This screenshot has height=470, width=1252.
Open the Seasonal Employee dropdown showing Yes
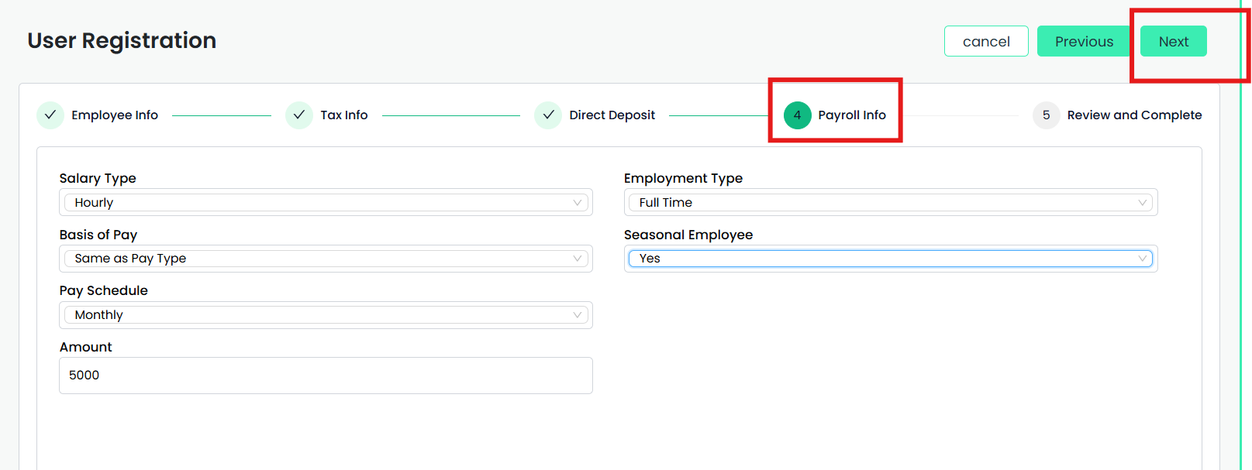[x=891, y=259]
